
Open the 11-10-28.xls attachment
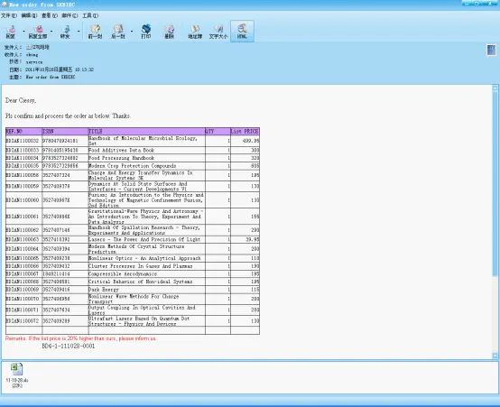click(17, 375)
